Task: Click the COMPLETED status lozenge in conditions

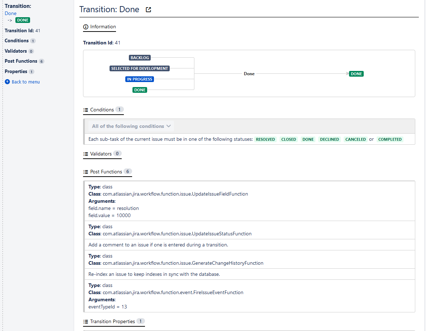Action: click(x=390, y=139)
